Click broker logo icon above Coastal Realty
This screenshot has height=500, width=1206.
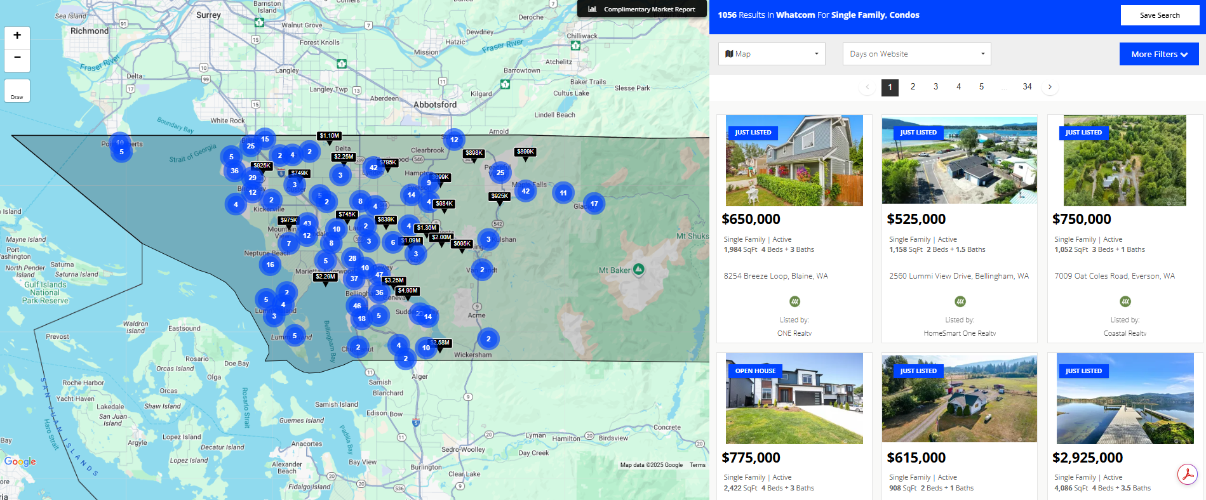1125,301
